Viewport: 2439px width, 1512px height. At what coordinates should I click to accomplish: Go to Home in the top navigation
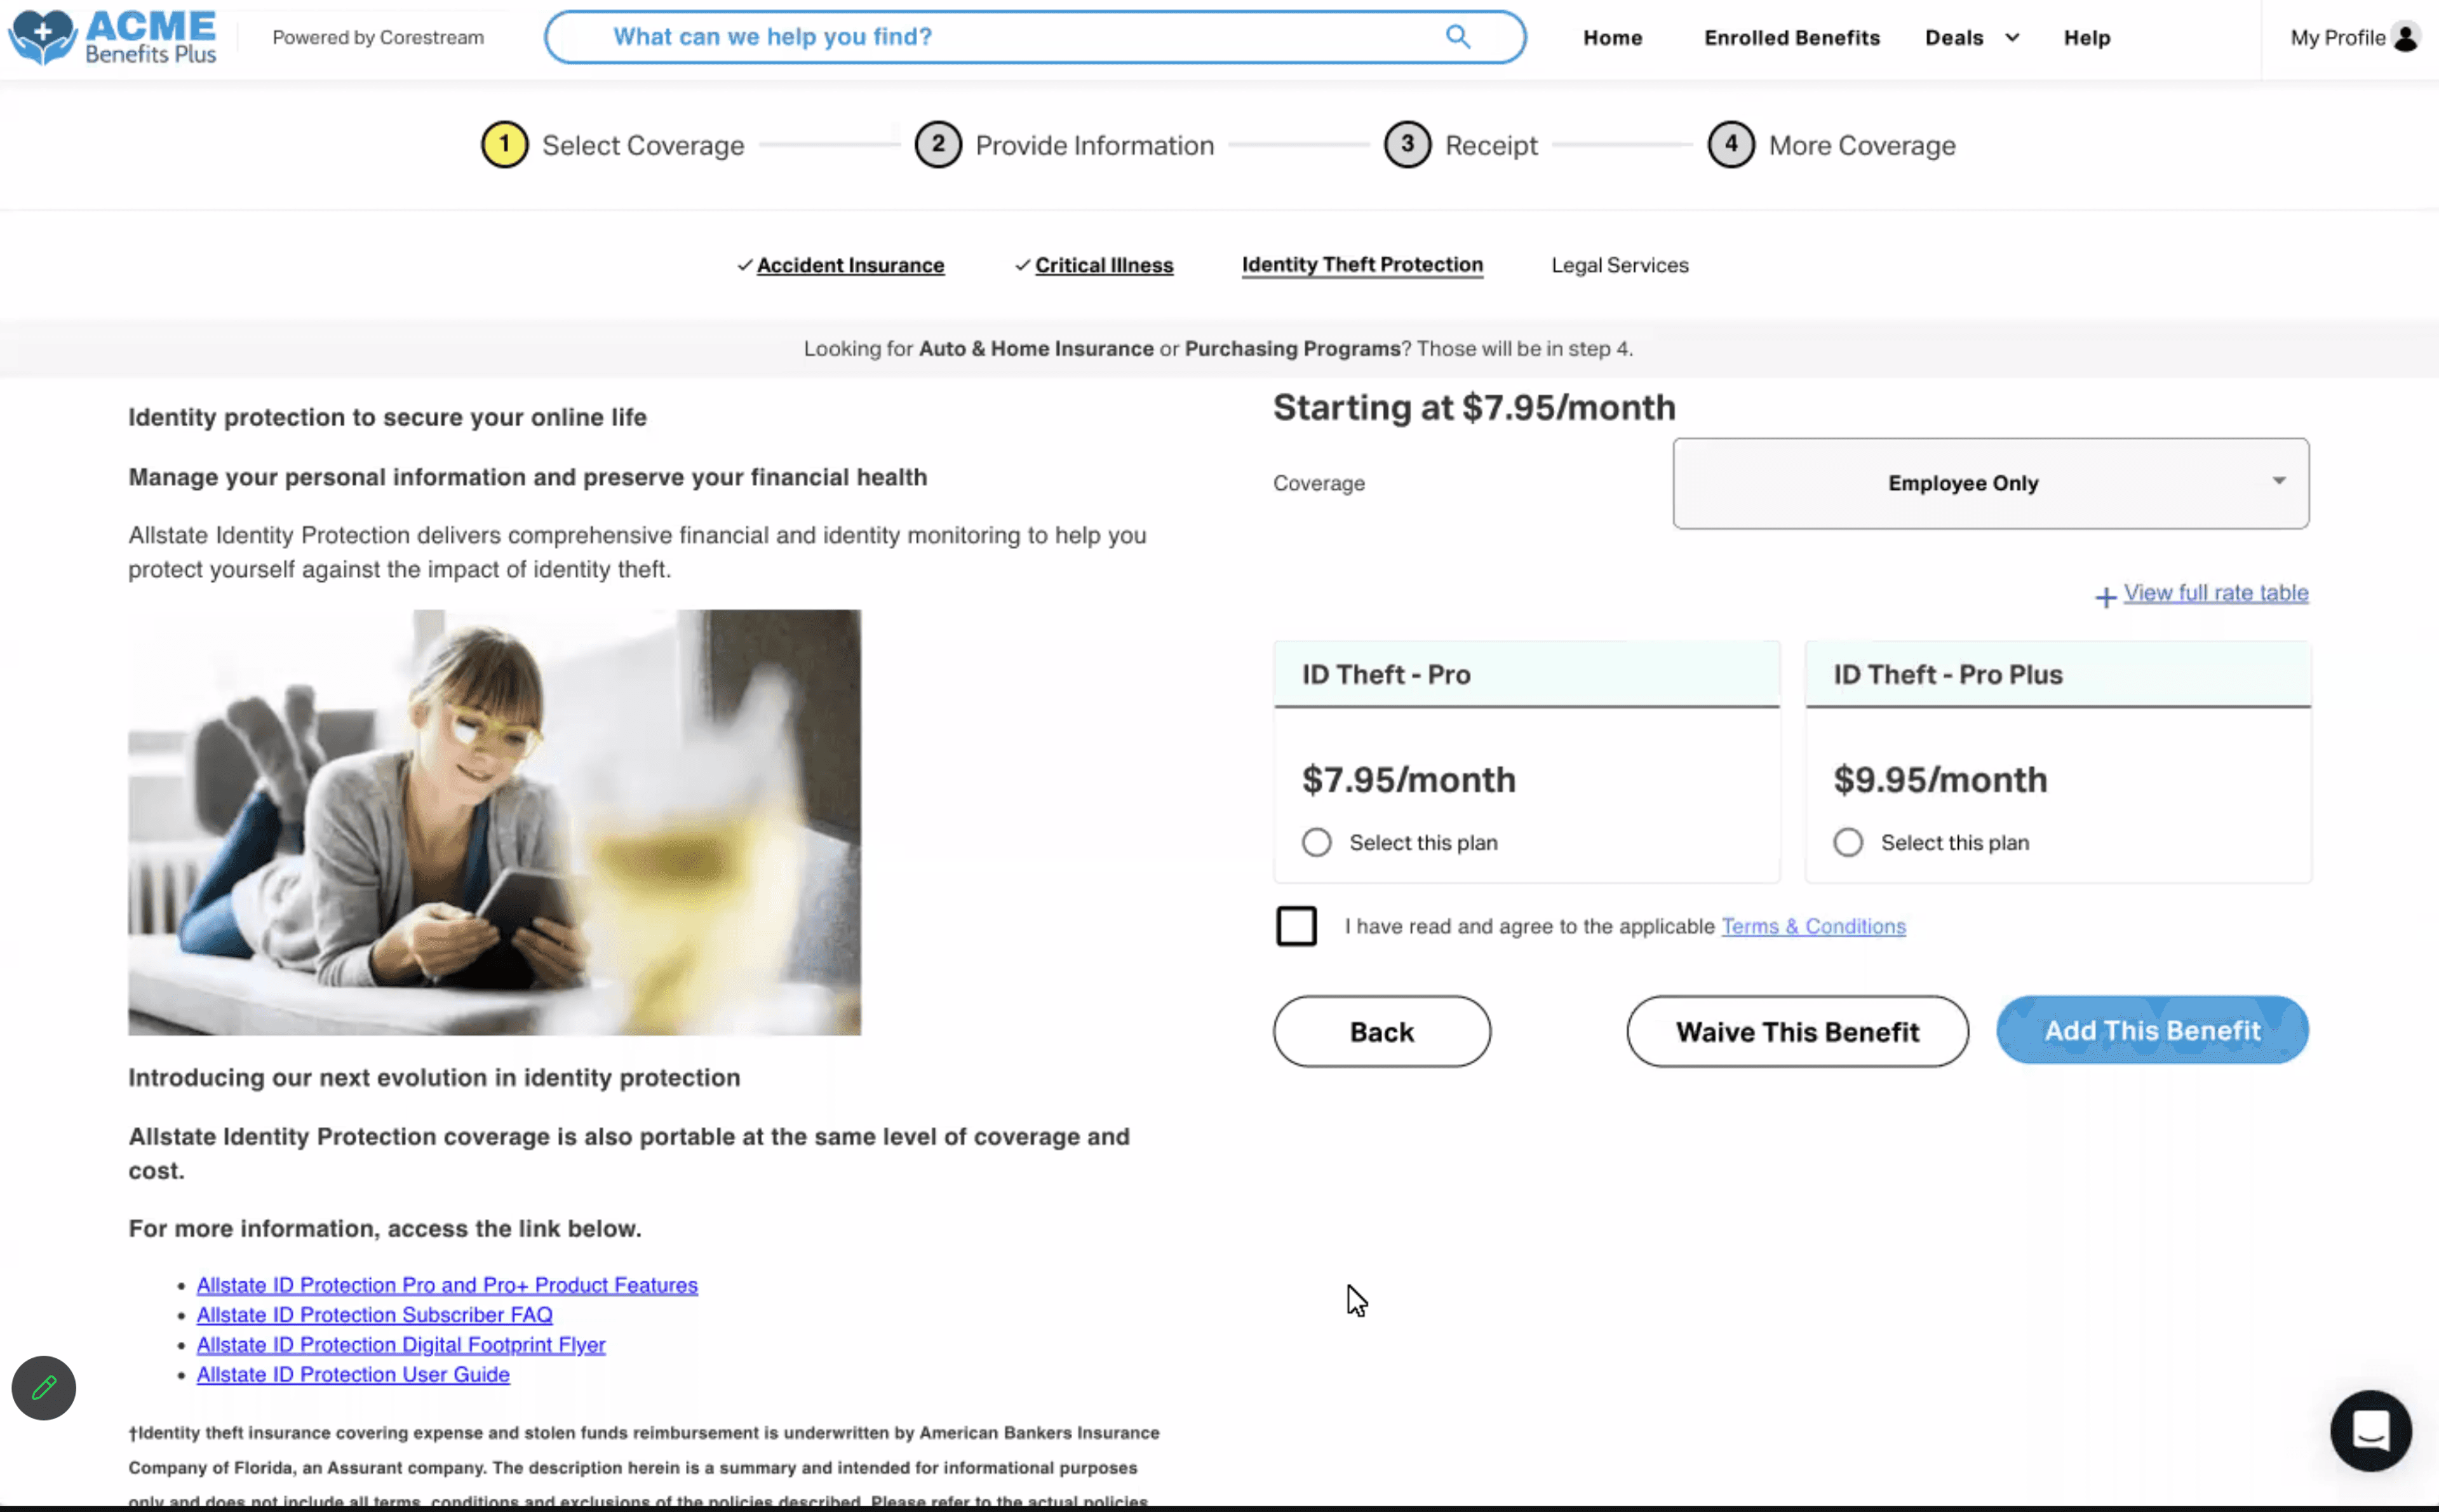[x=1612, y=38]
